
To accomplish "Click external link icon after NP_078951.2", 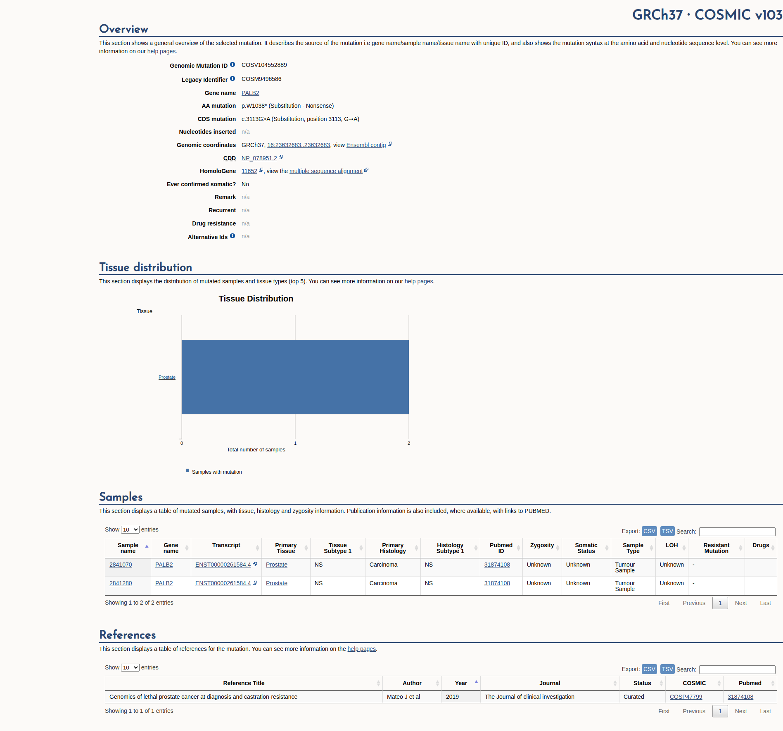I will (x=281, y=157).
